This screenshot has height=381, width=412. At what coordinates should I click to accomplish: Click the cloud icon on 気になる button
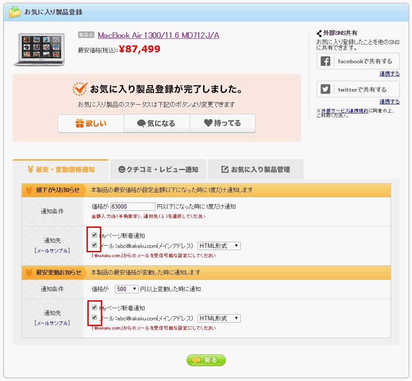[x=141, y=123]
